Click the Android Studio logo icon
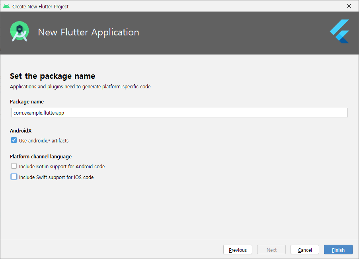Screen dimensions: 359x259 (20, 31)
